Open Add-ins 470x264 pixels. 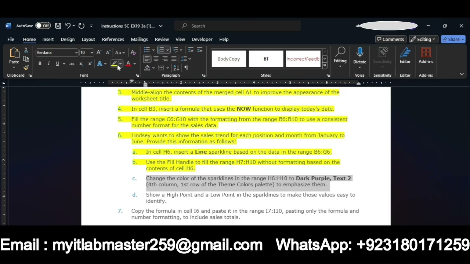pyautogui.click(x=426, y=56)
